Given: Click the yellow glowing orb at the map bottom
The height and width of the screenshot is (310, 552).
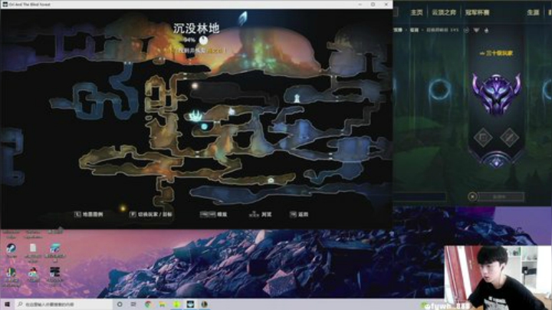Looking at the screenshot, I should click(123, 209).
